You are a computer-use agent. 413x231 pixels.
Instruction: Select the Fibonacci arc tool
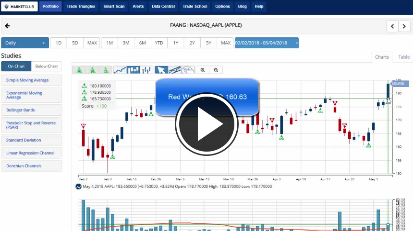pyautogui.click(x=188, y=70)
